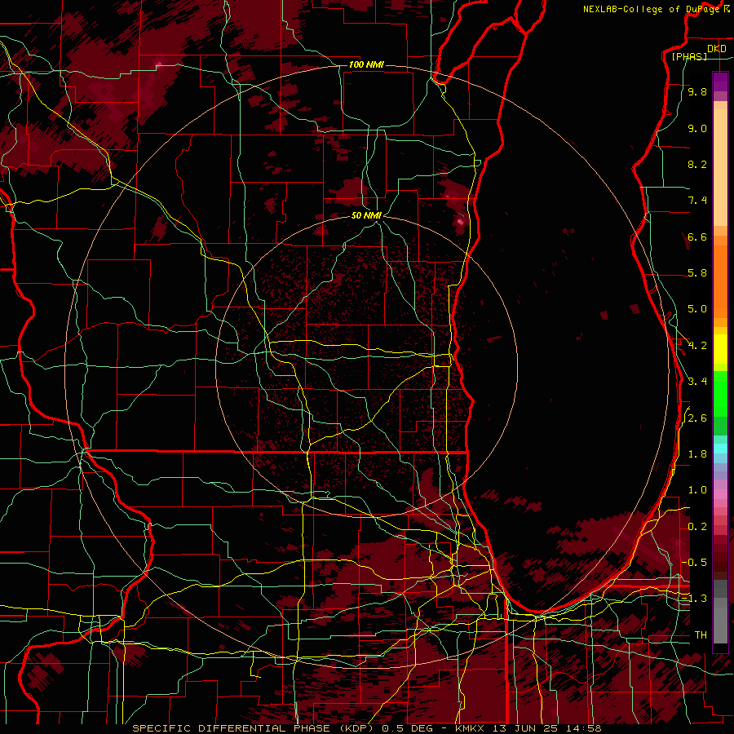
Task: Pick the yellow segment of the color bar
Action: [x=720, y=349]
